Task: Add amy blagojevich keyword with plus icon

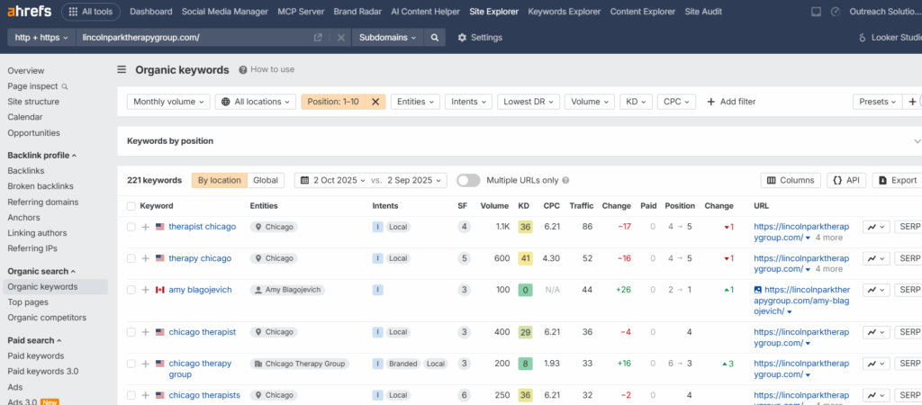Action: click(145, 290)
